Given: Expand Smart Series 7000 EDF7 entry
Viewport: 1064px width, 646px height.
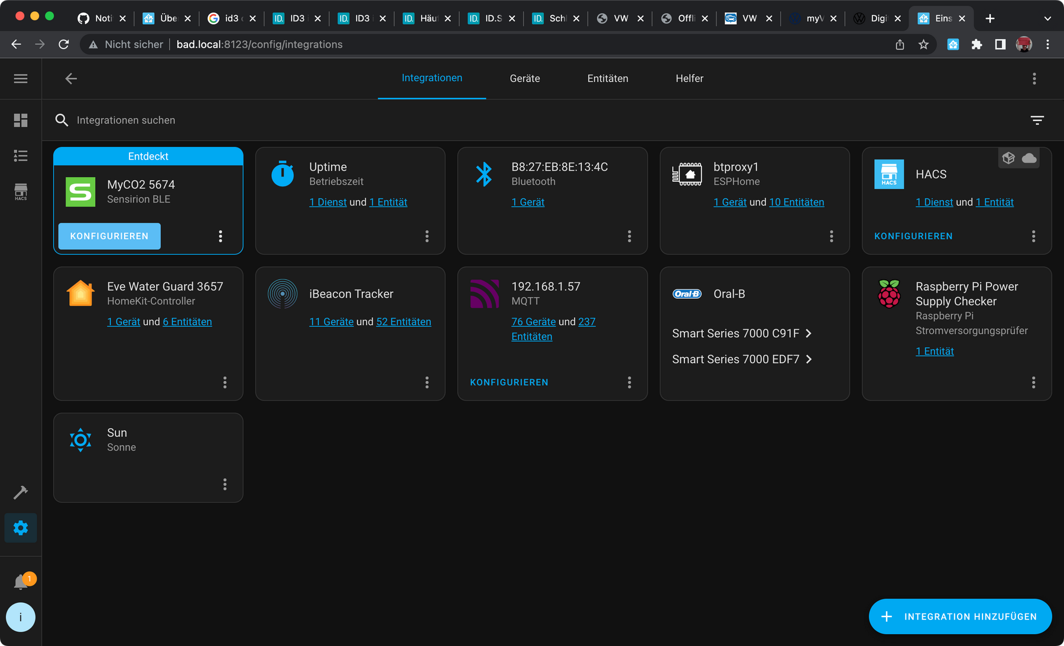Looking at the screenshot, I should coord(742,360).
